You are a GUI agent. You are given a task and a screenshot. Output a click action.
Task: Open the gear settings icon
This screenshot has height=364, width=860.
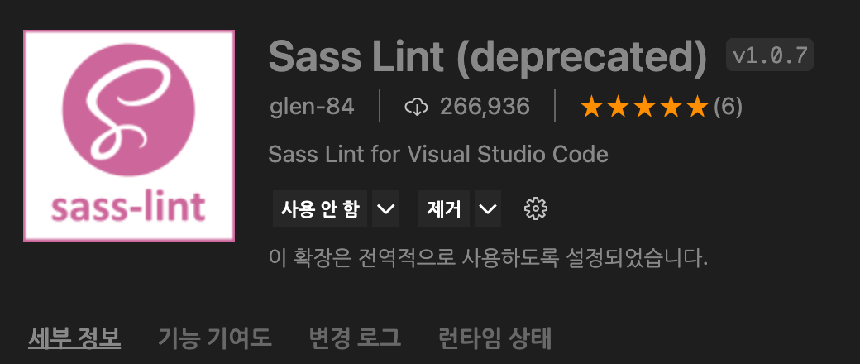(x=536, y=208)
